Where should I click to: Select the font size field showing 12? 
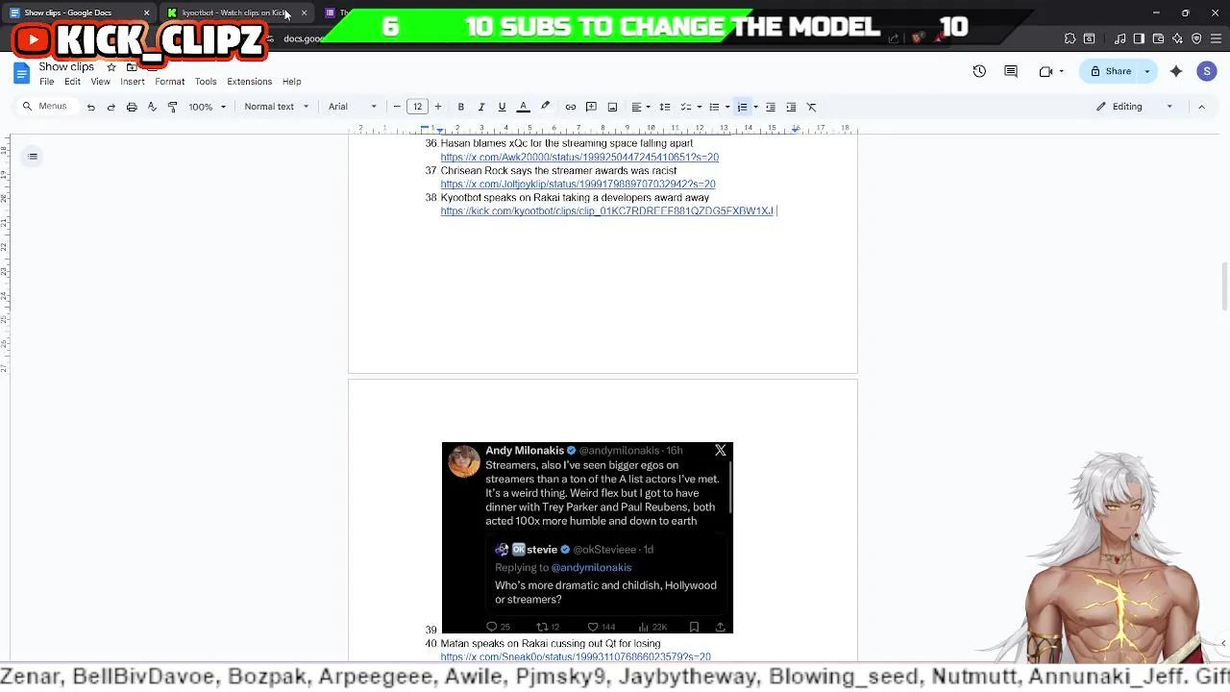[417, 107]
